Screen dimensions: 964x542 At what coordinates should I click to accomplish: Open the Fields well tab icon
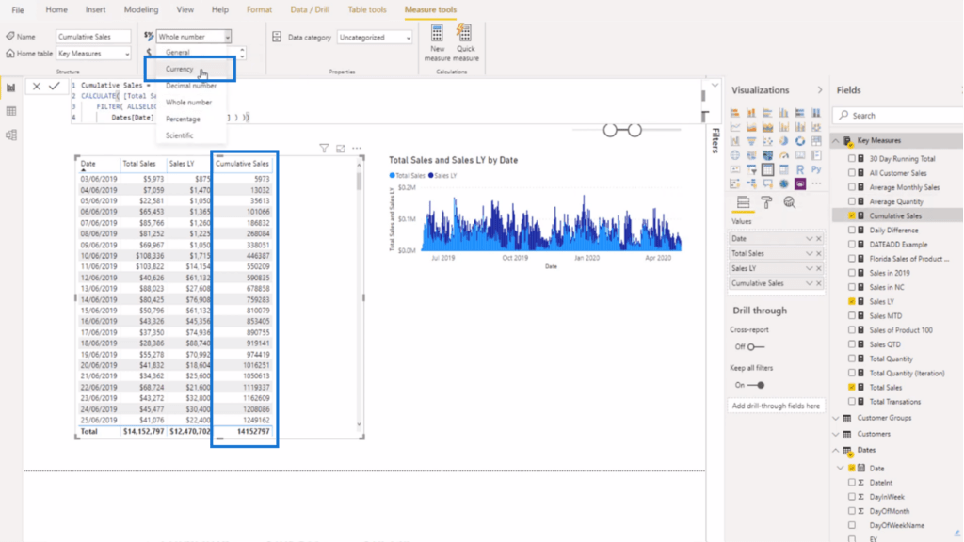[744, 202]
